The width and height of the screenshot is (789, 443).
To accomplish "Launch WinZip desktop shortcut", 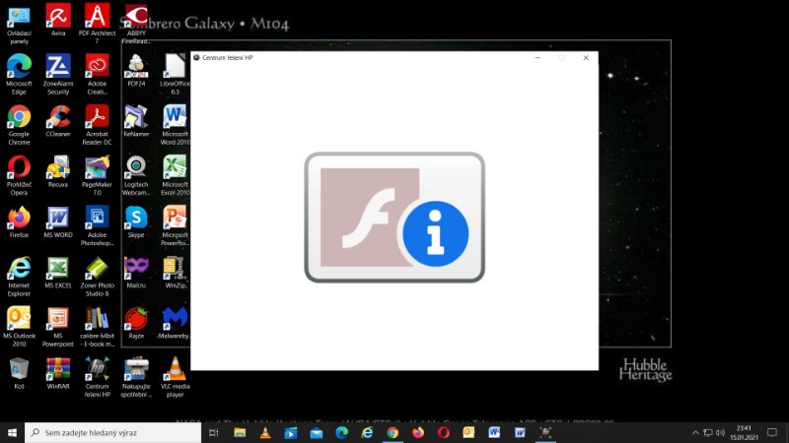I will (x=176, y=273).
